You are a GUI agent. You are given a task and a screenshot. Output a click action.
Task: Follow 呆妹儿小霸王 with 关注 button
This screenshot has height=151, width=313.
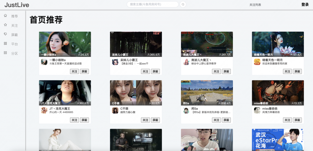145,71
